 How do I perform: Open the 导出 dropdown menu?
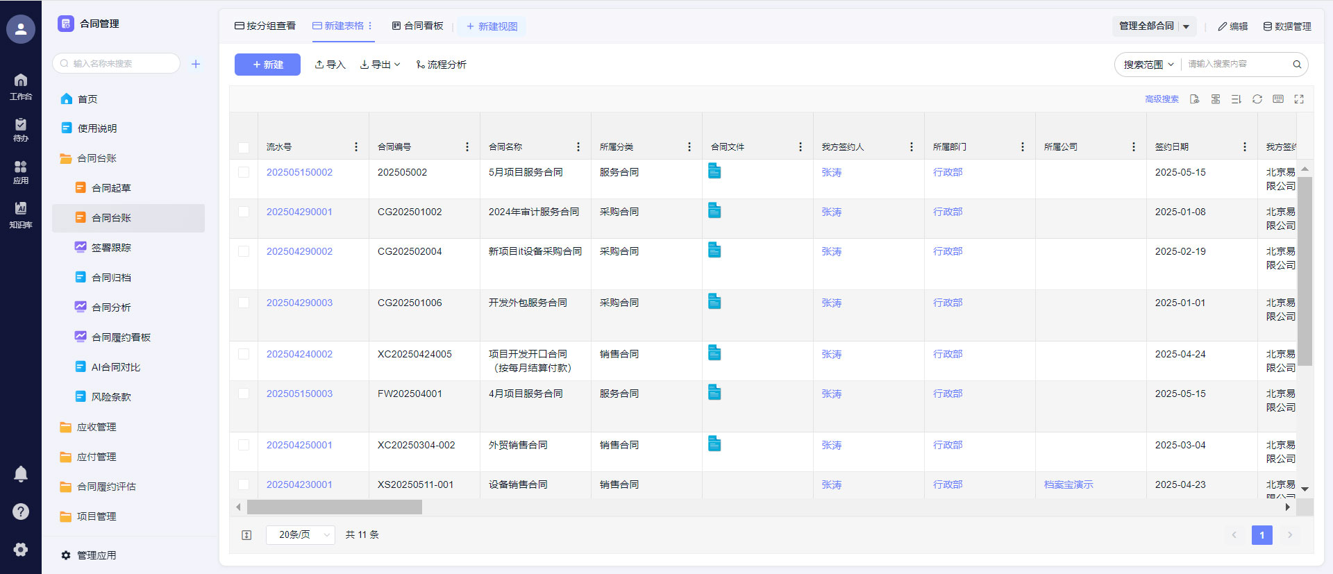(380, 65)
